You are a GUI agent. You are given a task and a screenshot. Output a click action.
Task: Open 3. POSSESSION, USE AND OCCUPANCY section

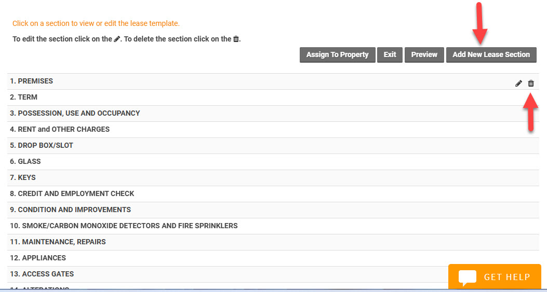tap(75, 114)
